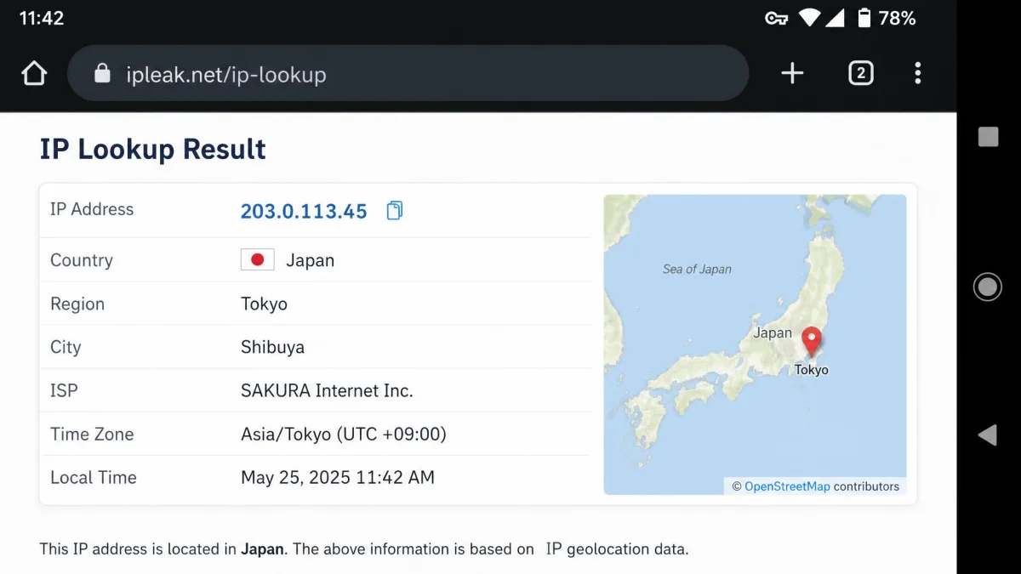Image resolution: width=1021 pixels, height=574 pixels.
Task: Copy the IP address with copy icon
Action: [x=395, y=210]
